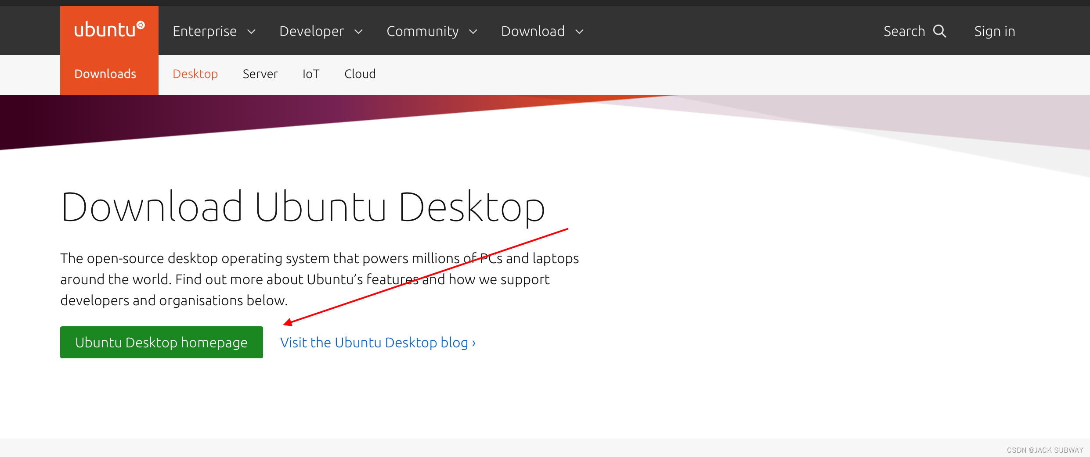1090x457 pixels.
Task: Open the Sign in link
Action: (x=995, y=31)
